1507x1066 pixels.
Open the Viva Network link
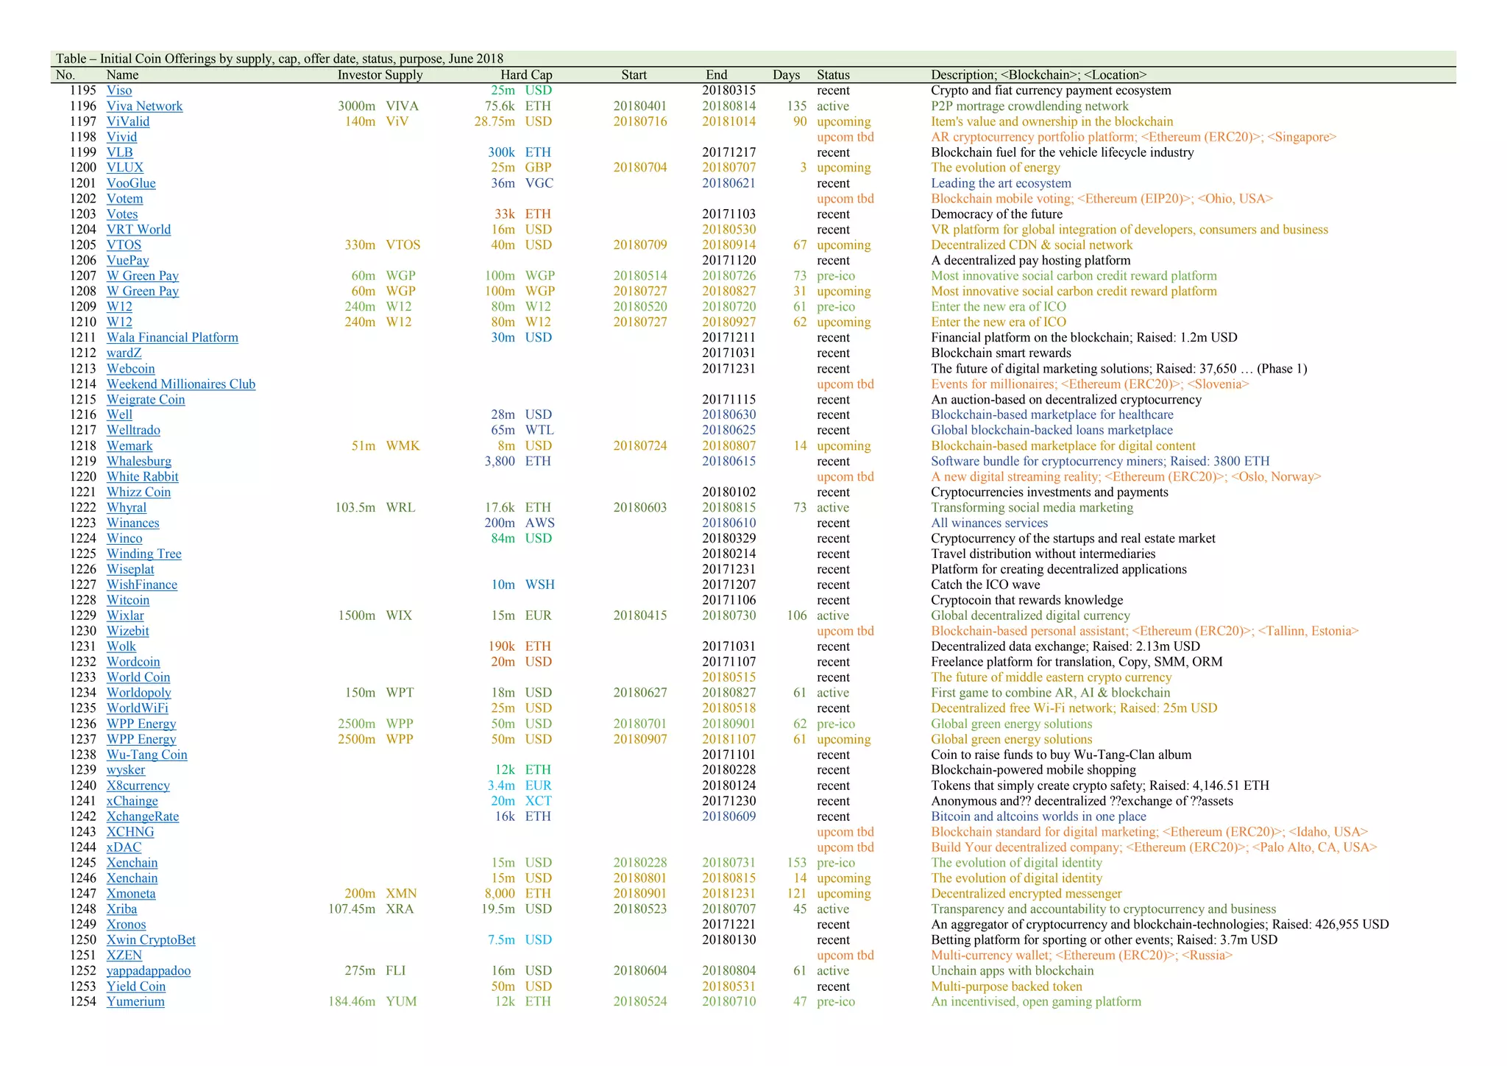tap(144, 106)
